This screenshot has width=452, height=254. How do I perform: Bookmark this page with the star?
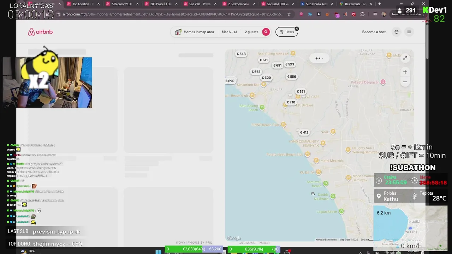[x=289, y=14]
